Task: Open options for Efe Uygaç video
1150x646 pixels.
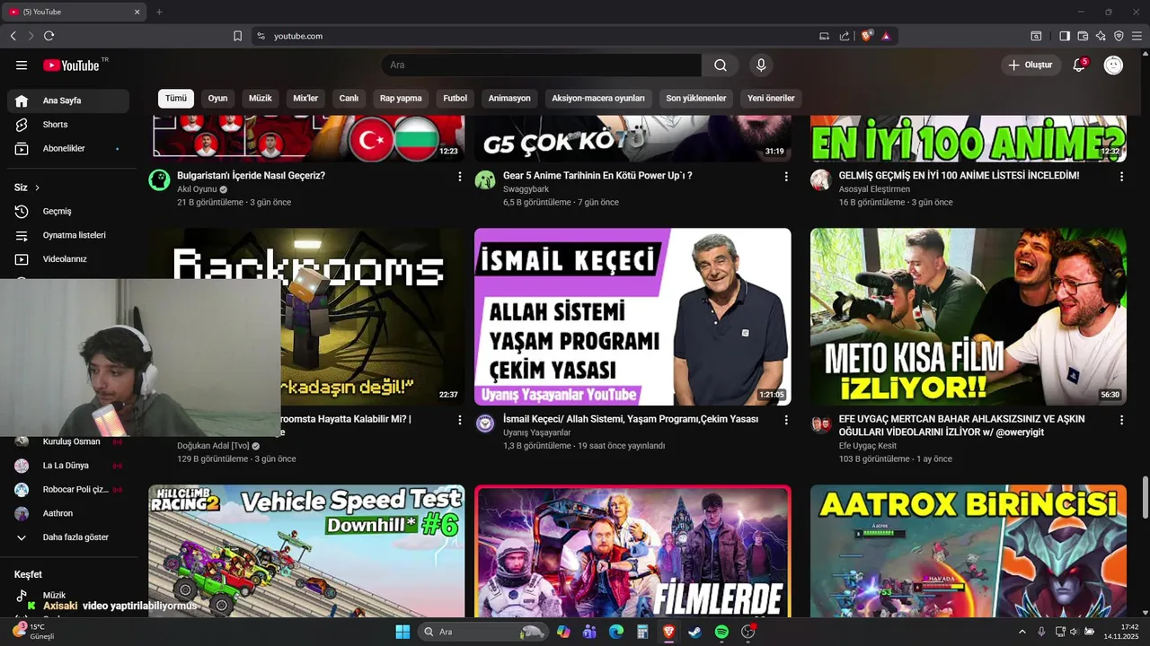Action: click(1121, 420)
